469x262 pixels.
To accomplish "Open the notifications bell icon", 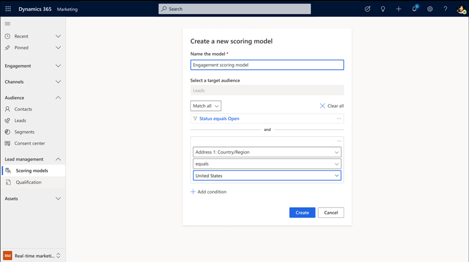I will 415,9.
